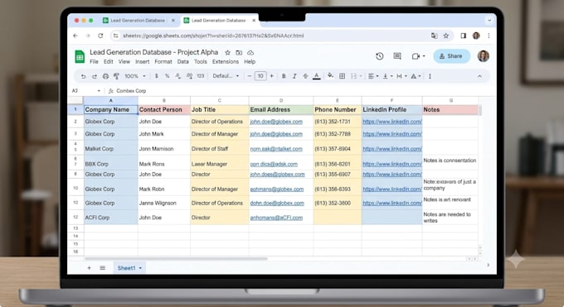The image size is (564, 307).
Task: Check the cloud save status icon
Action: [250, 53]
